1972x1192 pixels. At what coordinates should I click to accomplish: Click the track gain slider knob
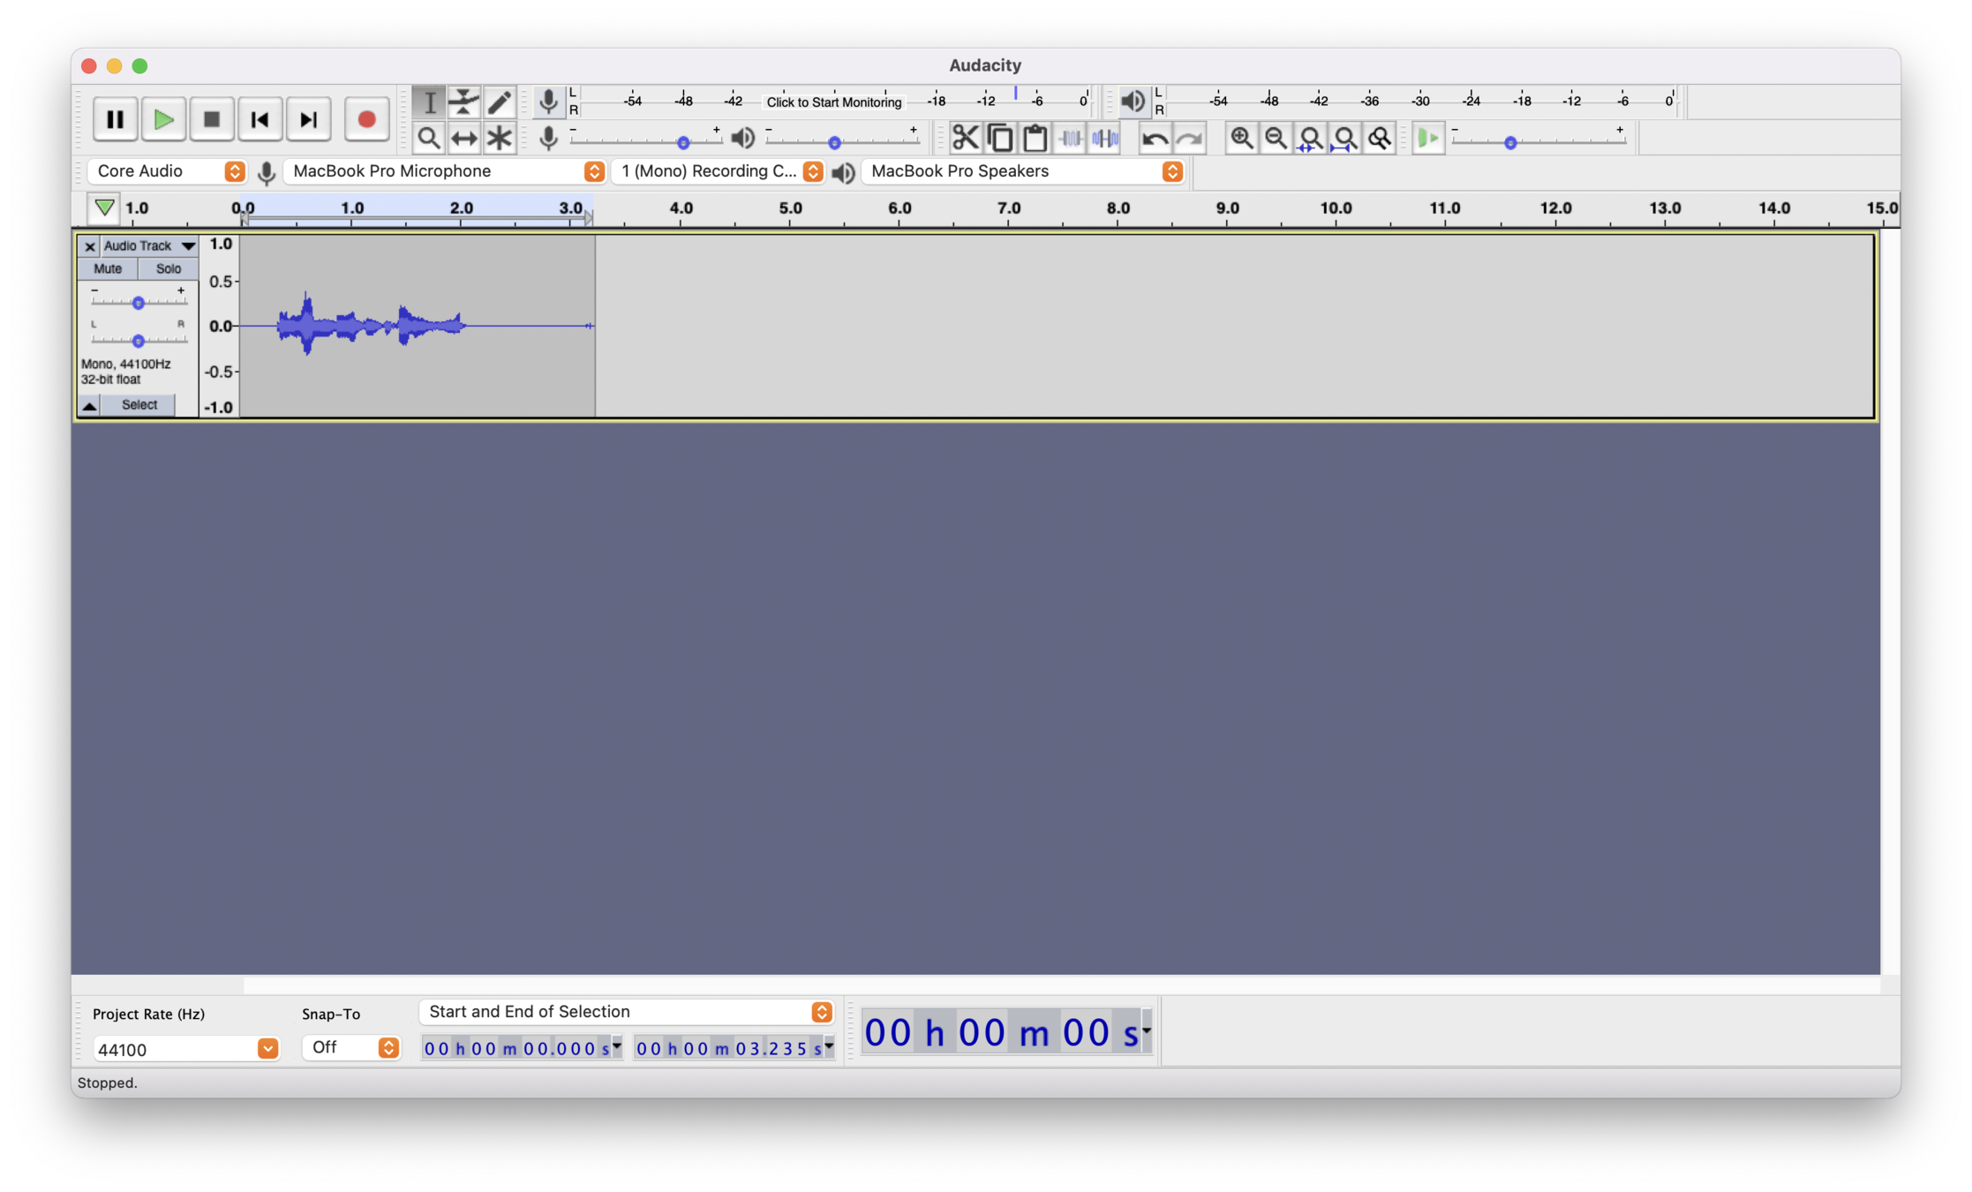[138, 303]
